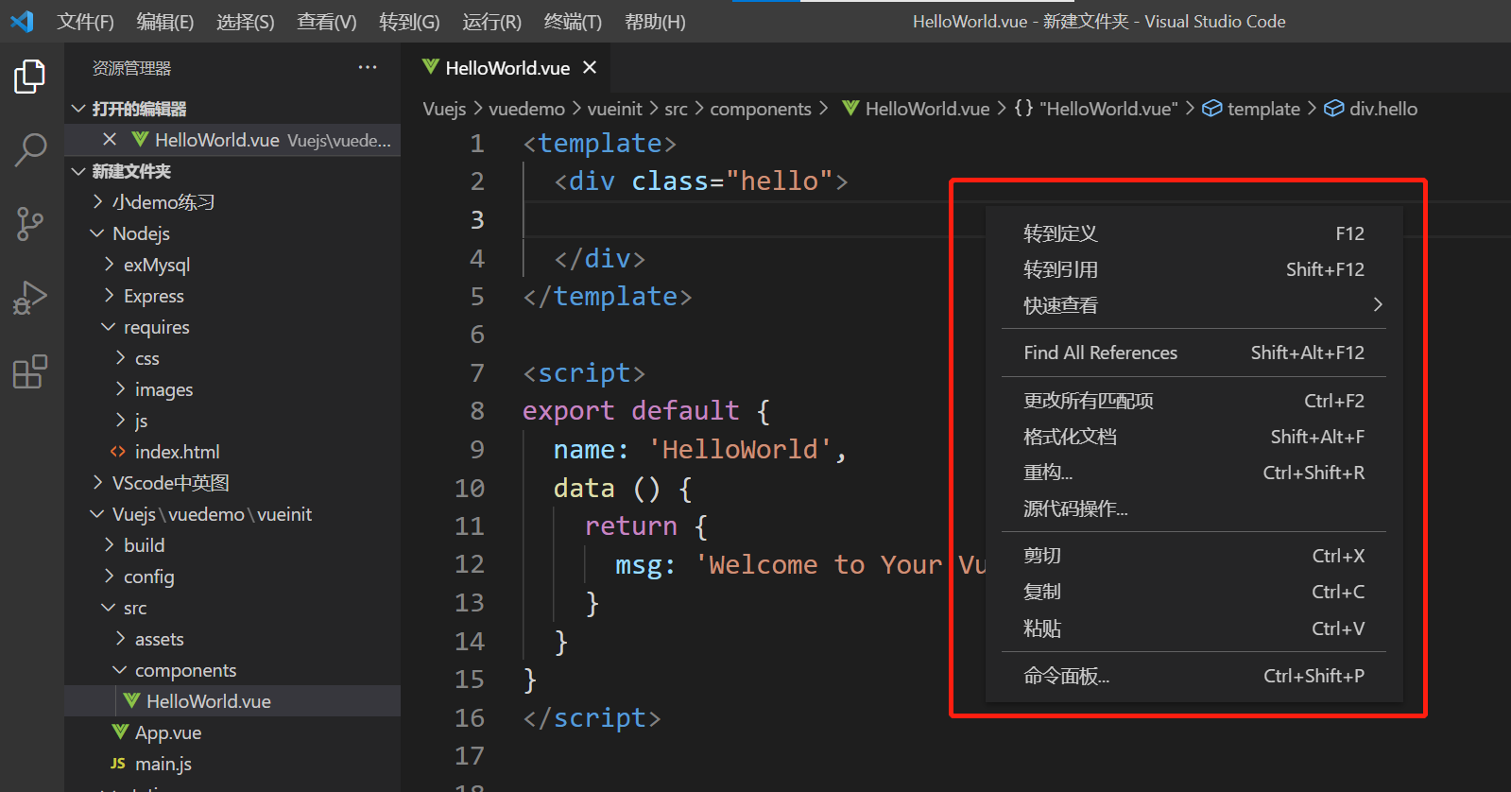Choose 粘贴 in context menu

click(1193, 628)
